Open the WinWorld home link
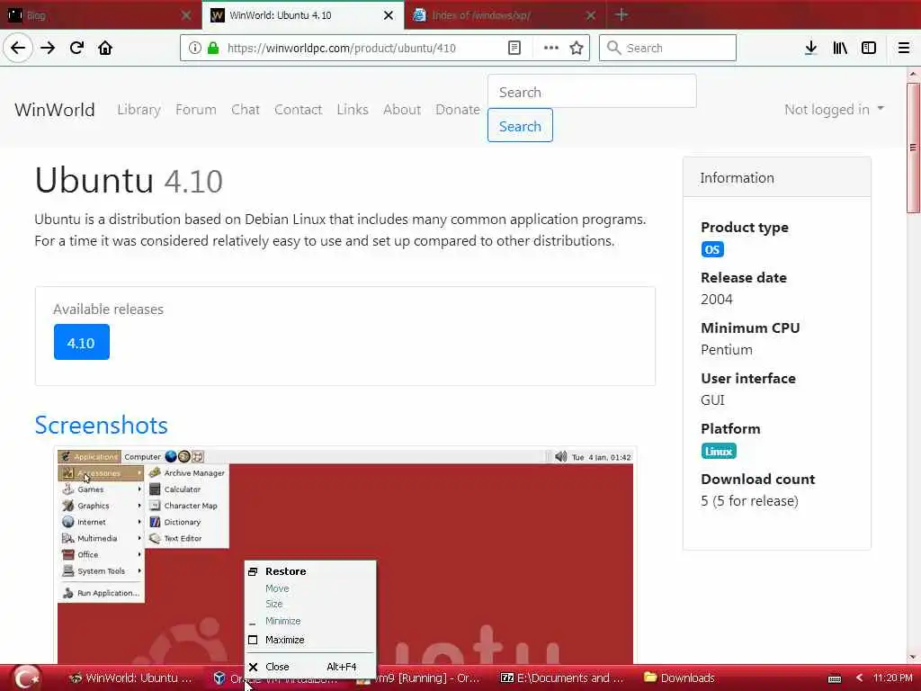This screenshot has height=691, width=921. click(55, 110)
